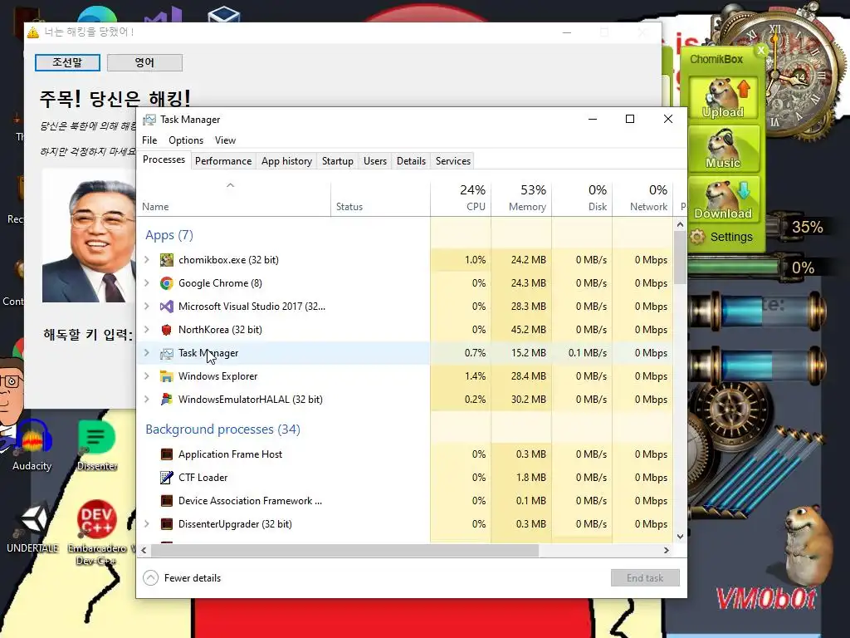Click the Google Chrome icon in process list

[x=166, y=283]
